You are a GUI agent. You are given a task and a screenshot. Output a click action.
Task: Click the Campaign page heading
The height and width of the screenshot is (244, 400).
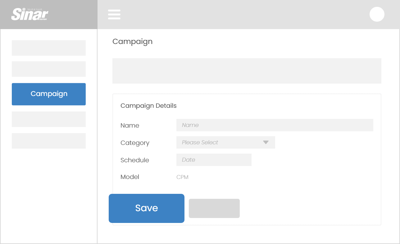click(132, 41)
